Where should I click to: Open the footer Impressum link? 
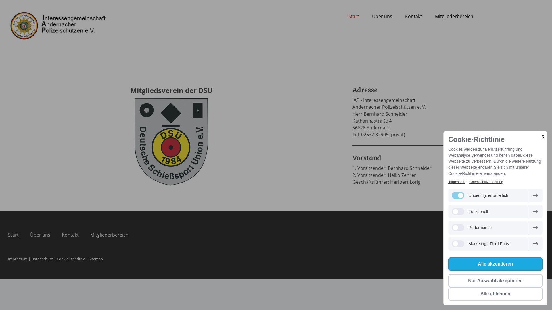click(x=18, y=259)
